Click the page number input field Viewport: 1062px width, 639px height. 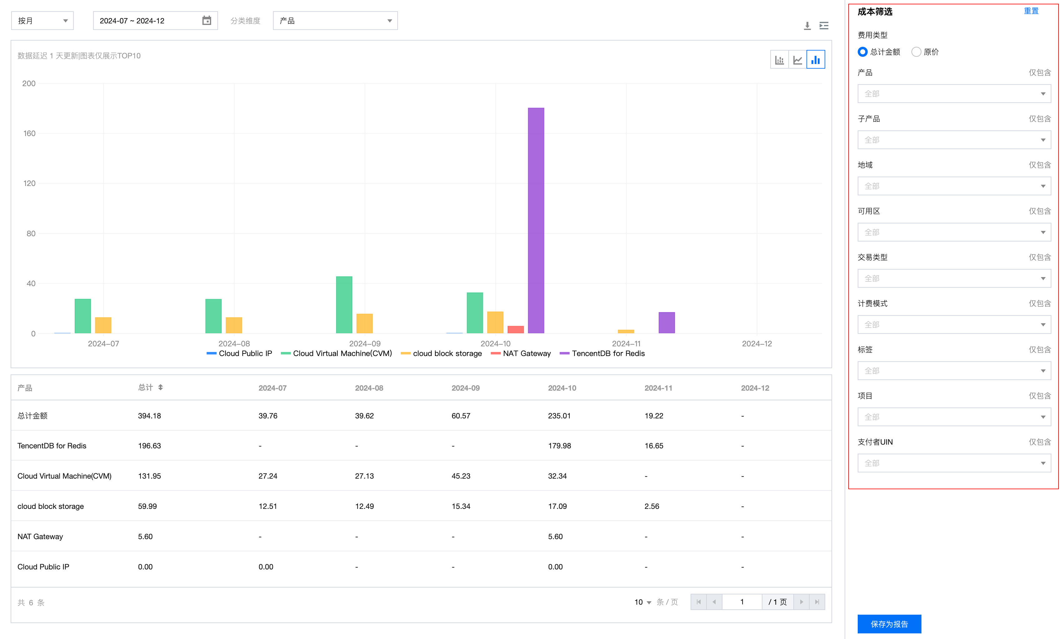coord(742,602)
